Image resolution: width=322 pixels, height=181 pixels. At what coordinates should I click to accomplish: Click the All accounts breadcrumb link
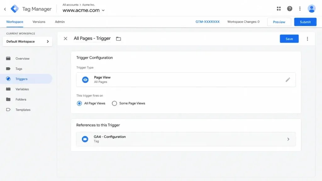tap(70, 5)
